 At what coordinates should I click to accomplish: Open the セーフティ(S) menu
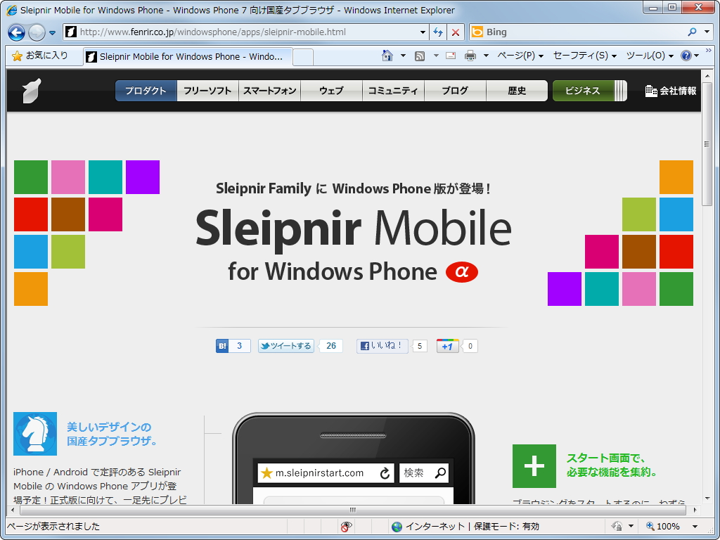584,56
